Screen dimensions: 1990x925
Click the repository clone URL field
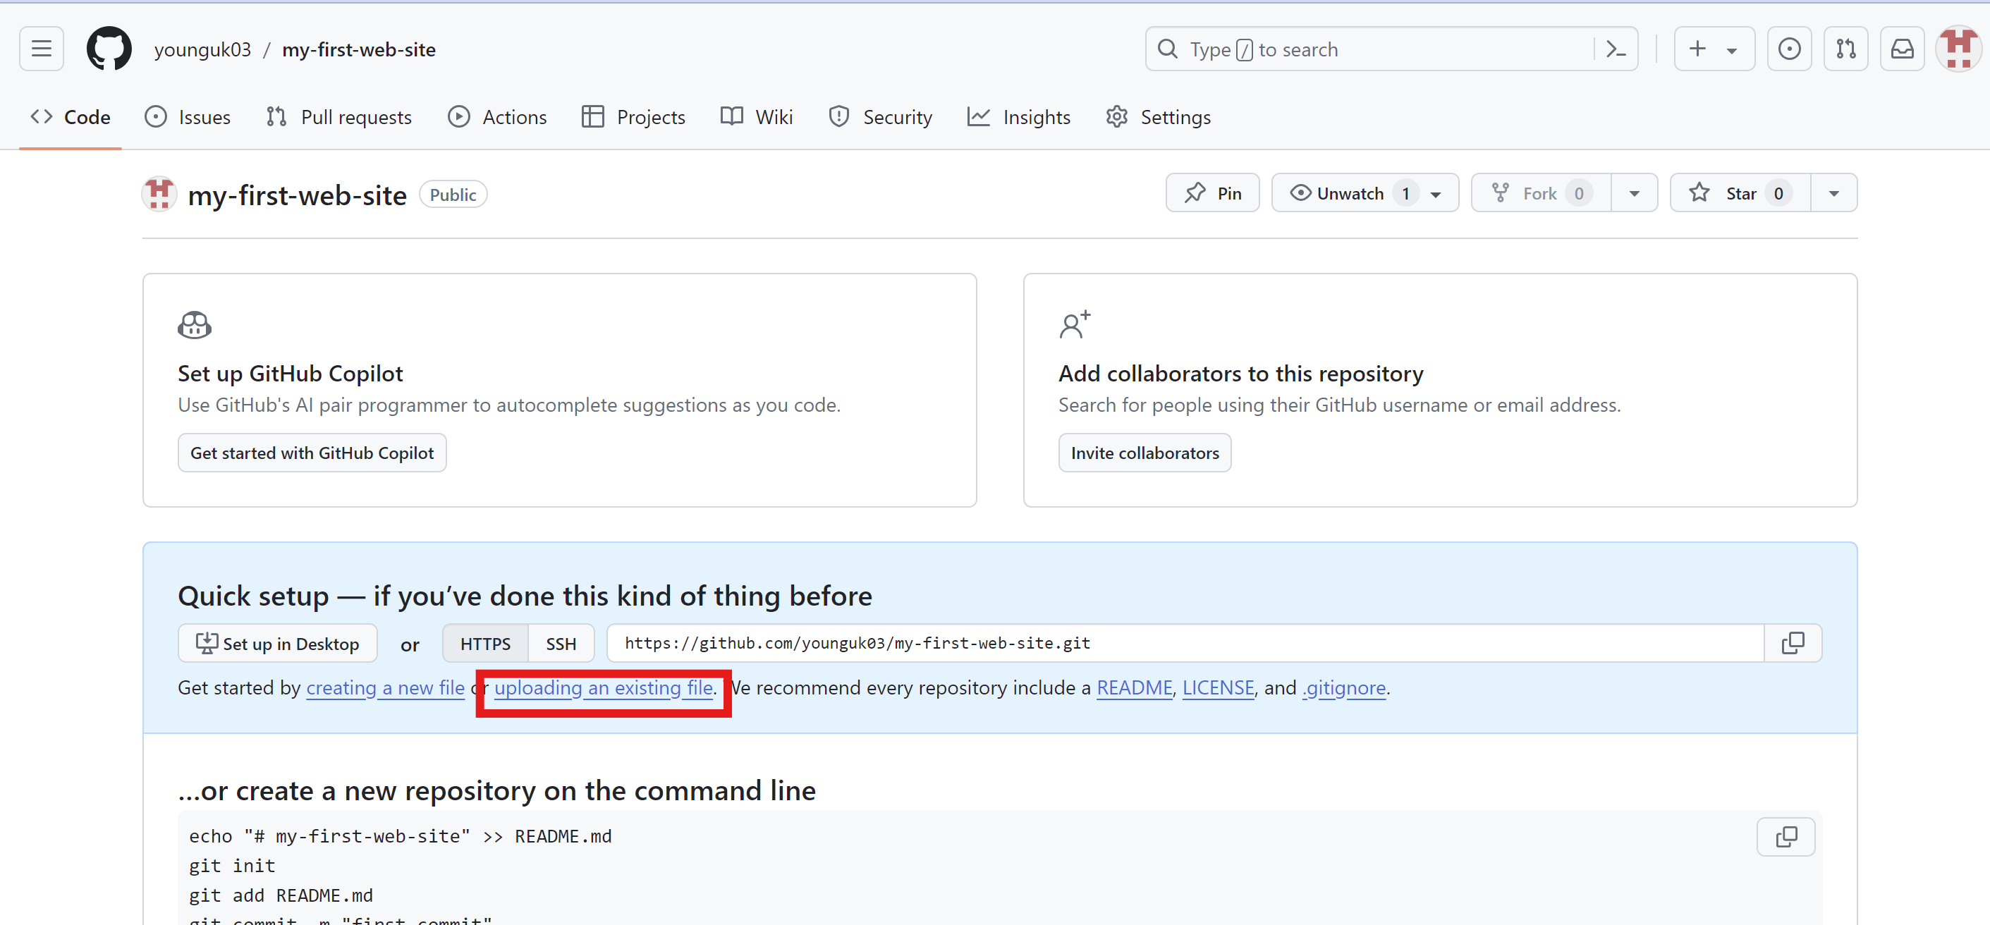(x=1185, y=643)
